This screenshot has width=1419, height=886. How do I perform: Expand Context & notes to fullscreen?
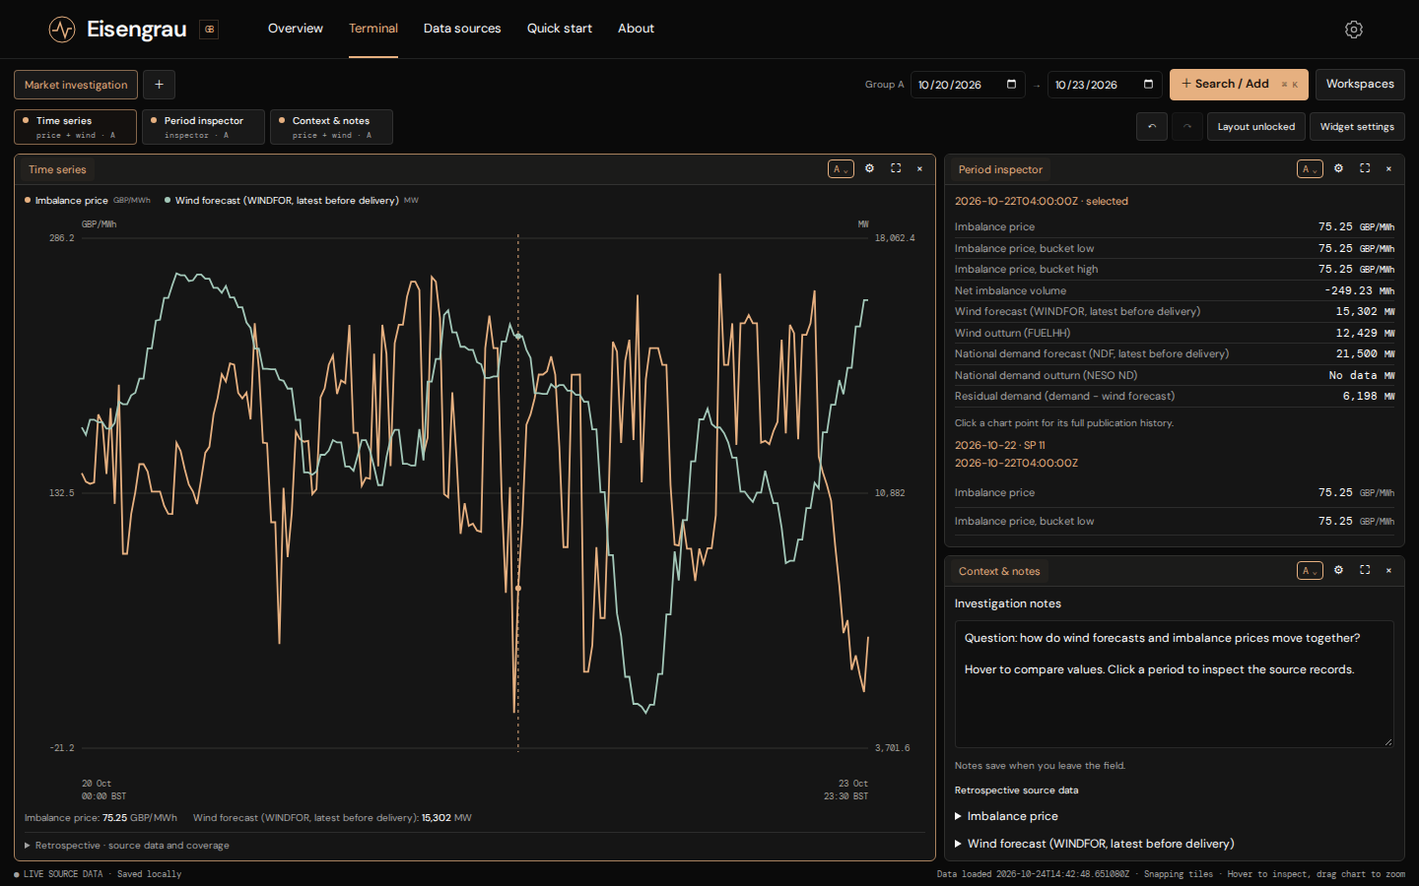click(x=1365, y=570)
